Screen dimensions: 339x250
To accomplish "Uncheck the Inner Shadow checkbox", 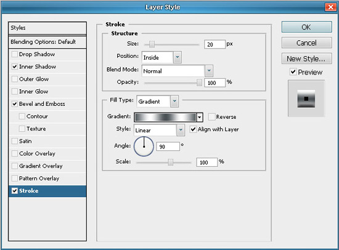I will click(15, 67).
